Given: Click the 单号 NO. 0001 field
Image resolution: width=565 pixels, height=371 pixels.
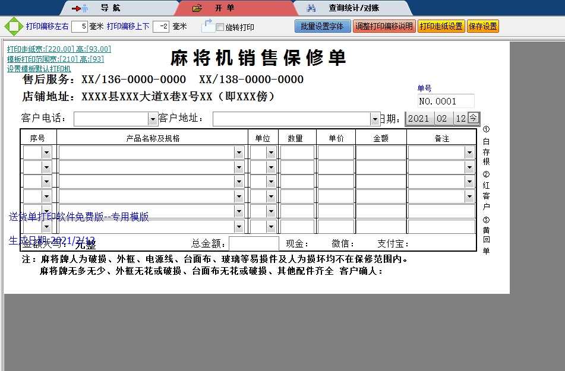Looking at the screenshot, I should coord(446,101).
